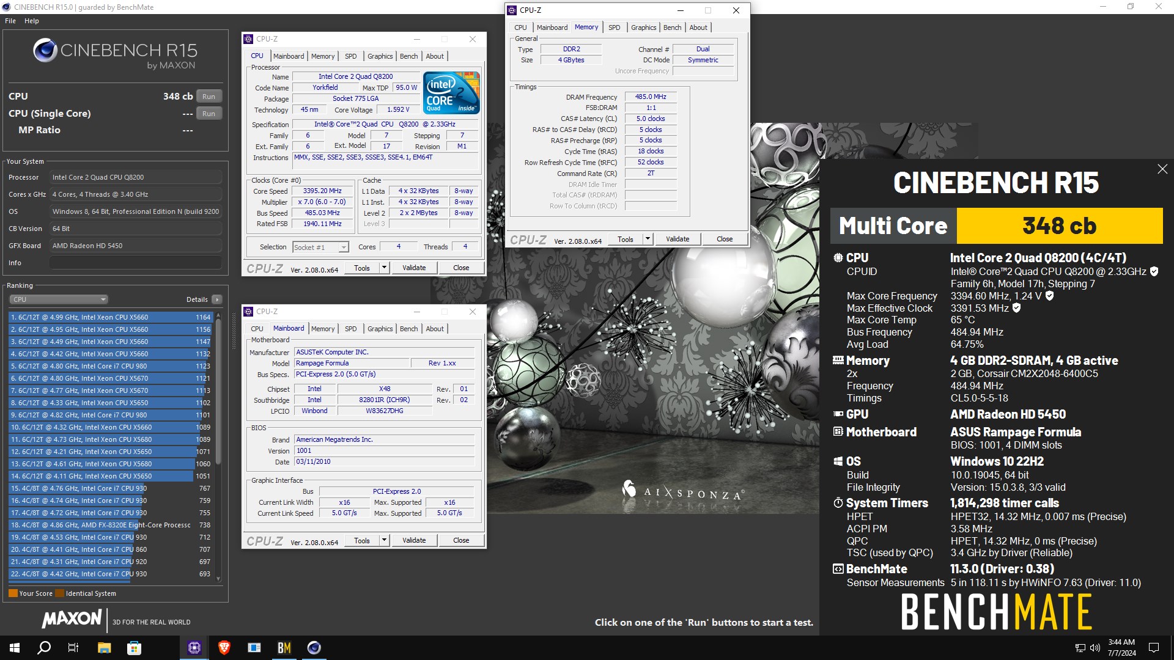The width and height of the screenshot is (1174, 660).
Task: Click the Cinebench R15 sphere logo
Action: pyautogui.click(x=45, y=51)
